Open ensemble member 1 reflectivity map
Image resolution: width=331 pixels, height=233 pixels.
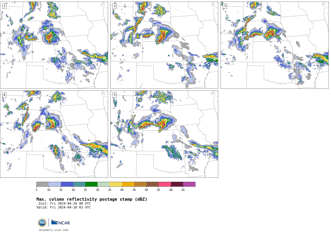pyautogui.click(x=54, y=45)
